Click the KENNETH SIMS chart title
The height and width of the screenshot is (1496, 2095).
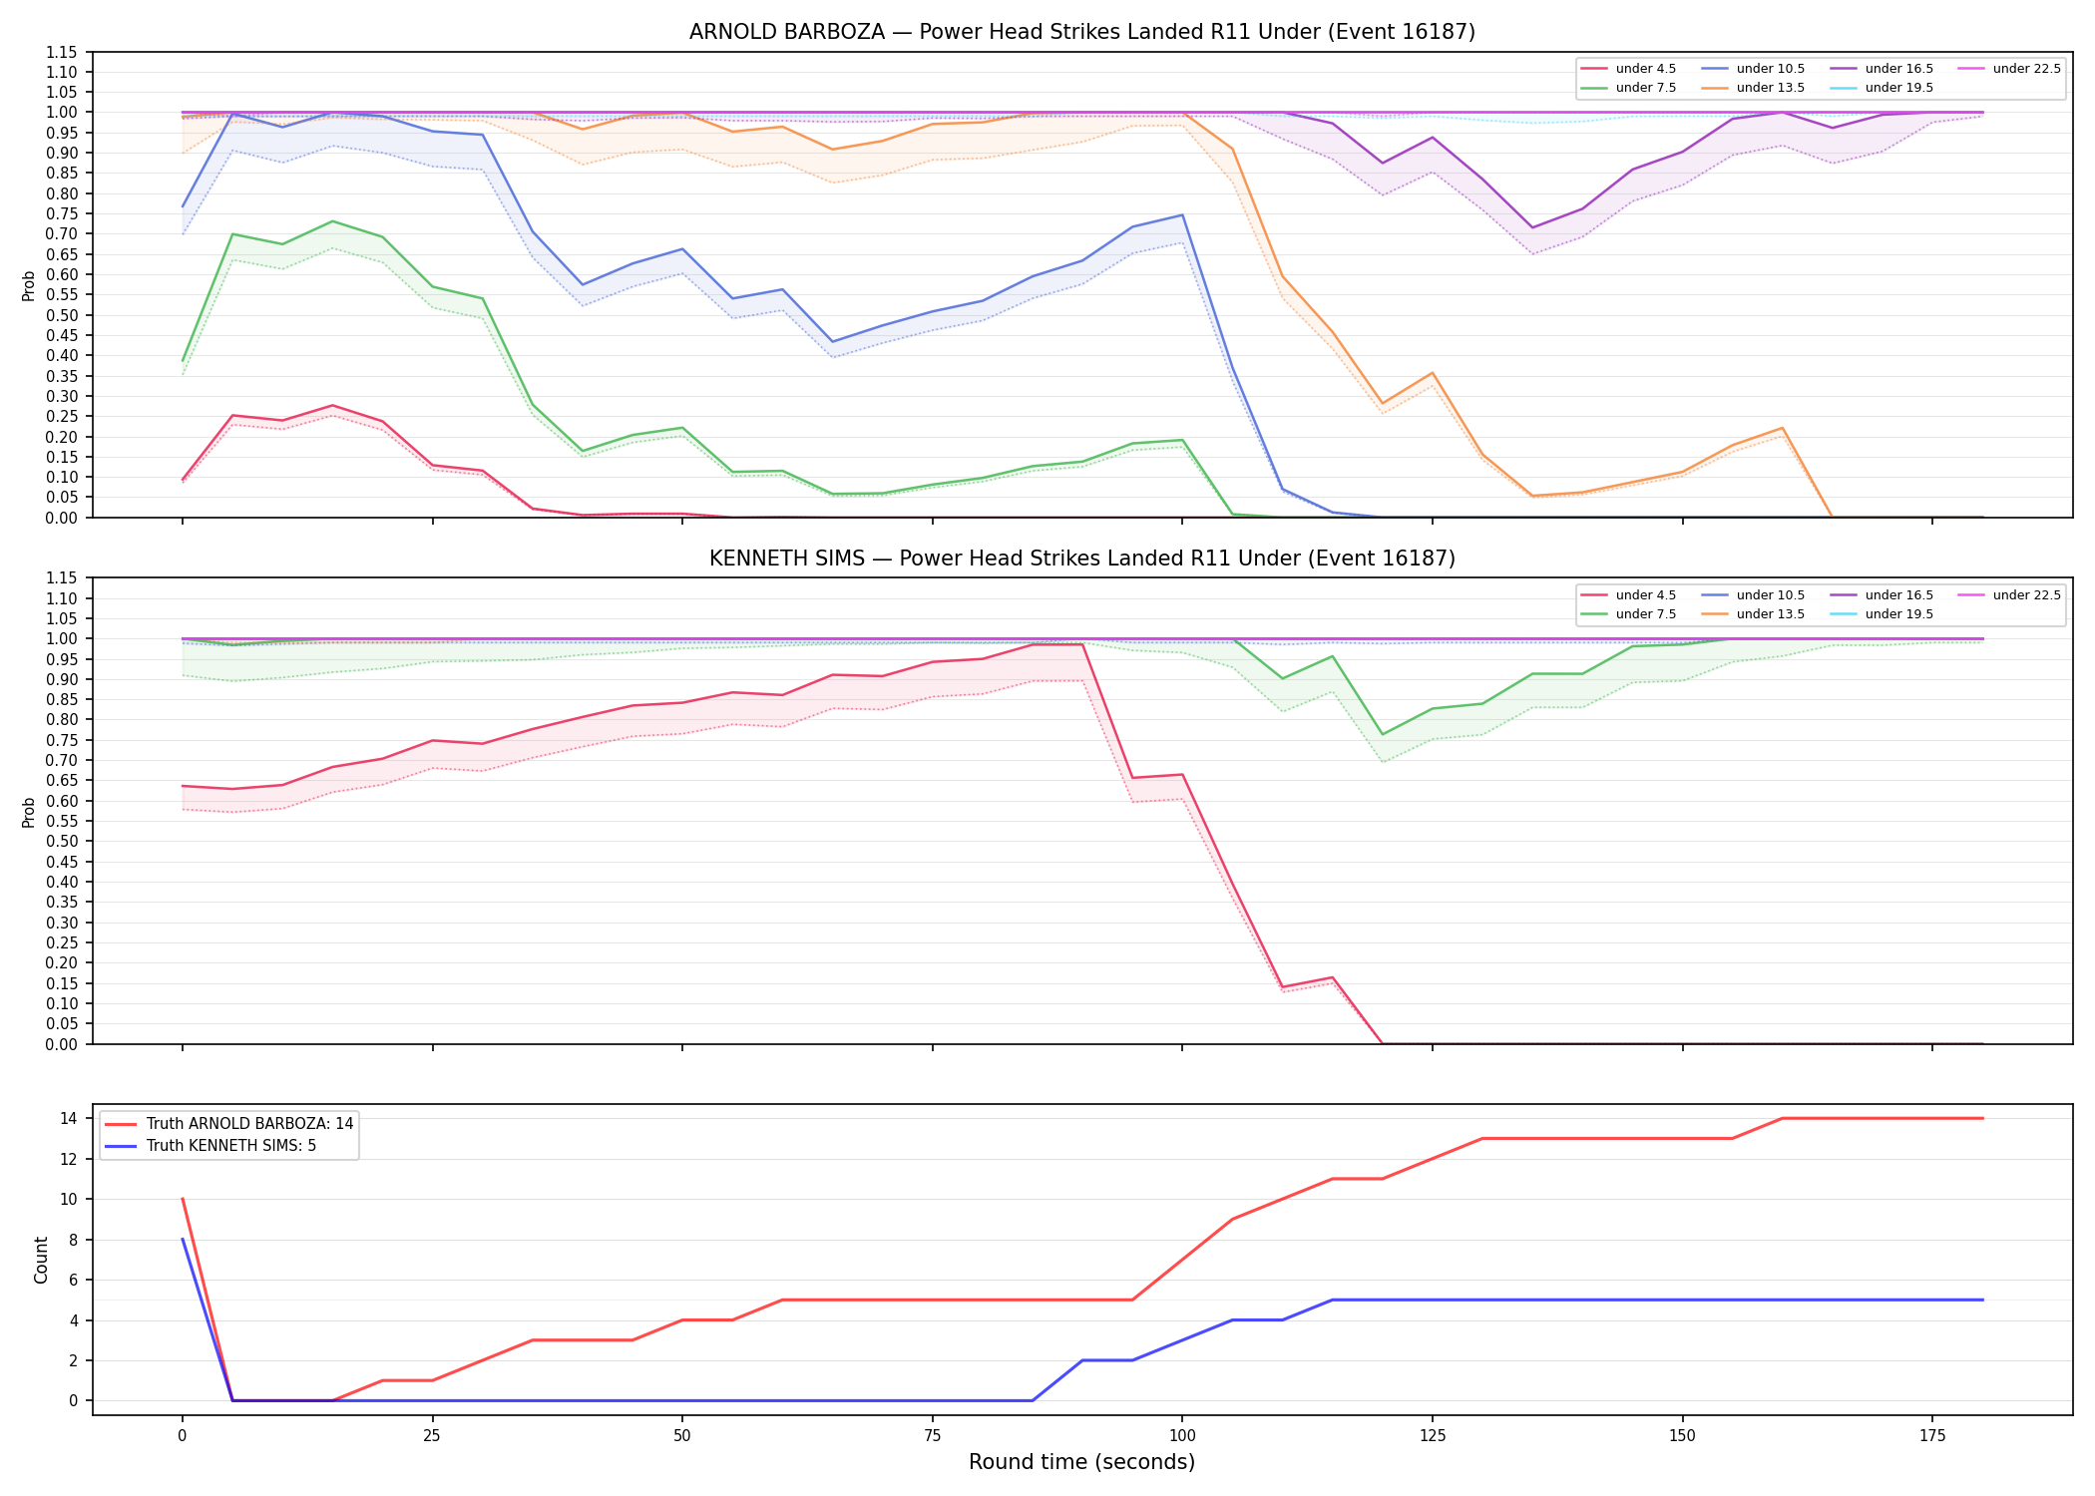point(1081,559)
